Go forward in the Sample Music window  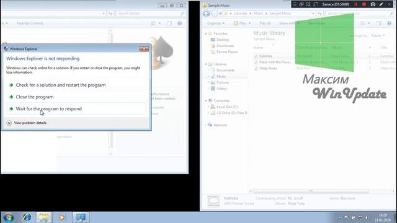(x=215, y=14)
